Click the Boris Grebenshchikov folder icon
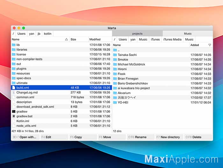Screen dimensions: 223x168 pos(115,83)
